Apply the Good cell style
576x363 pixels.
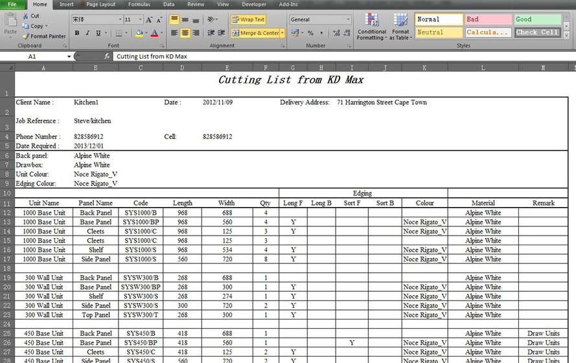tap(537, 19)
